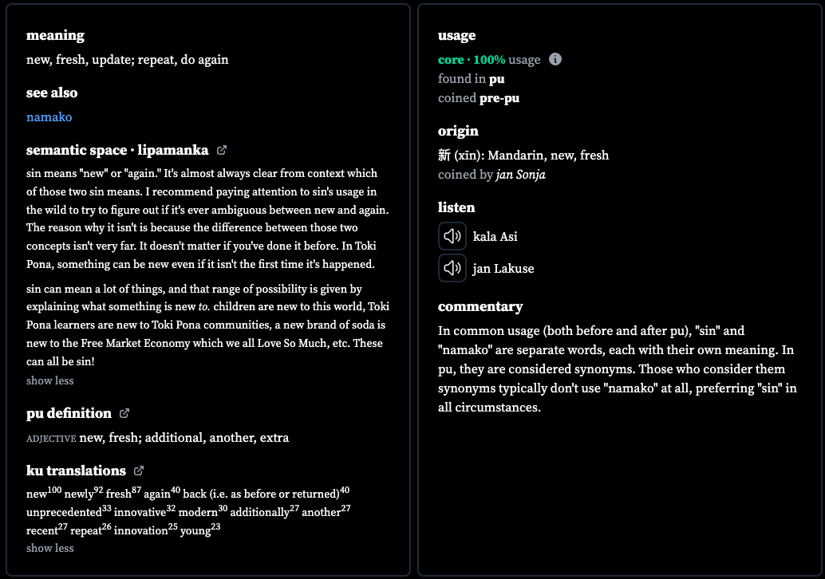Open external link icon beside lipamanka heading
825x579 pixels.
click(x=222, y=151)
